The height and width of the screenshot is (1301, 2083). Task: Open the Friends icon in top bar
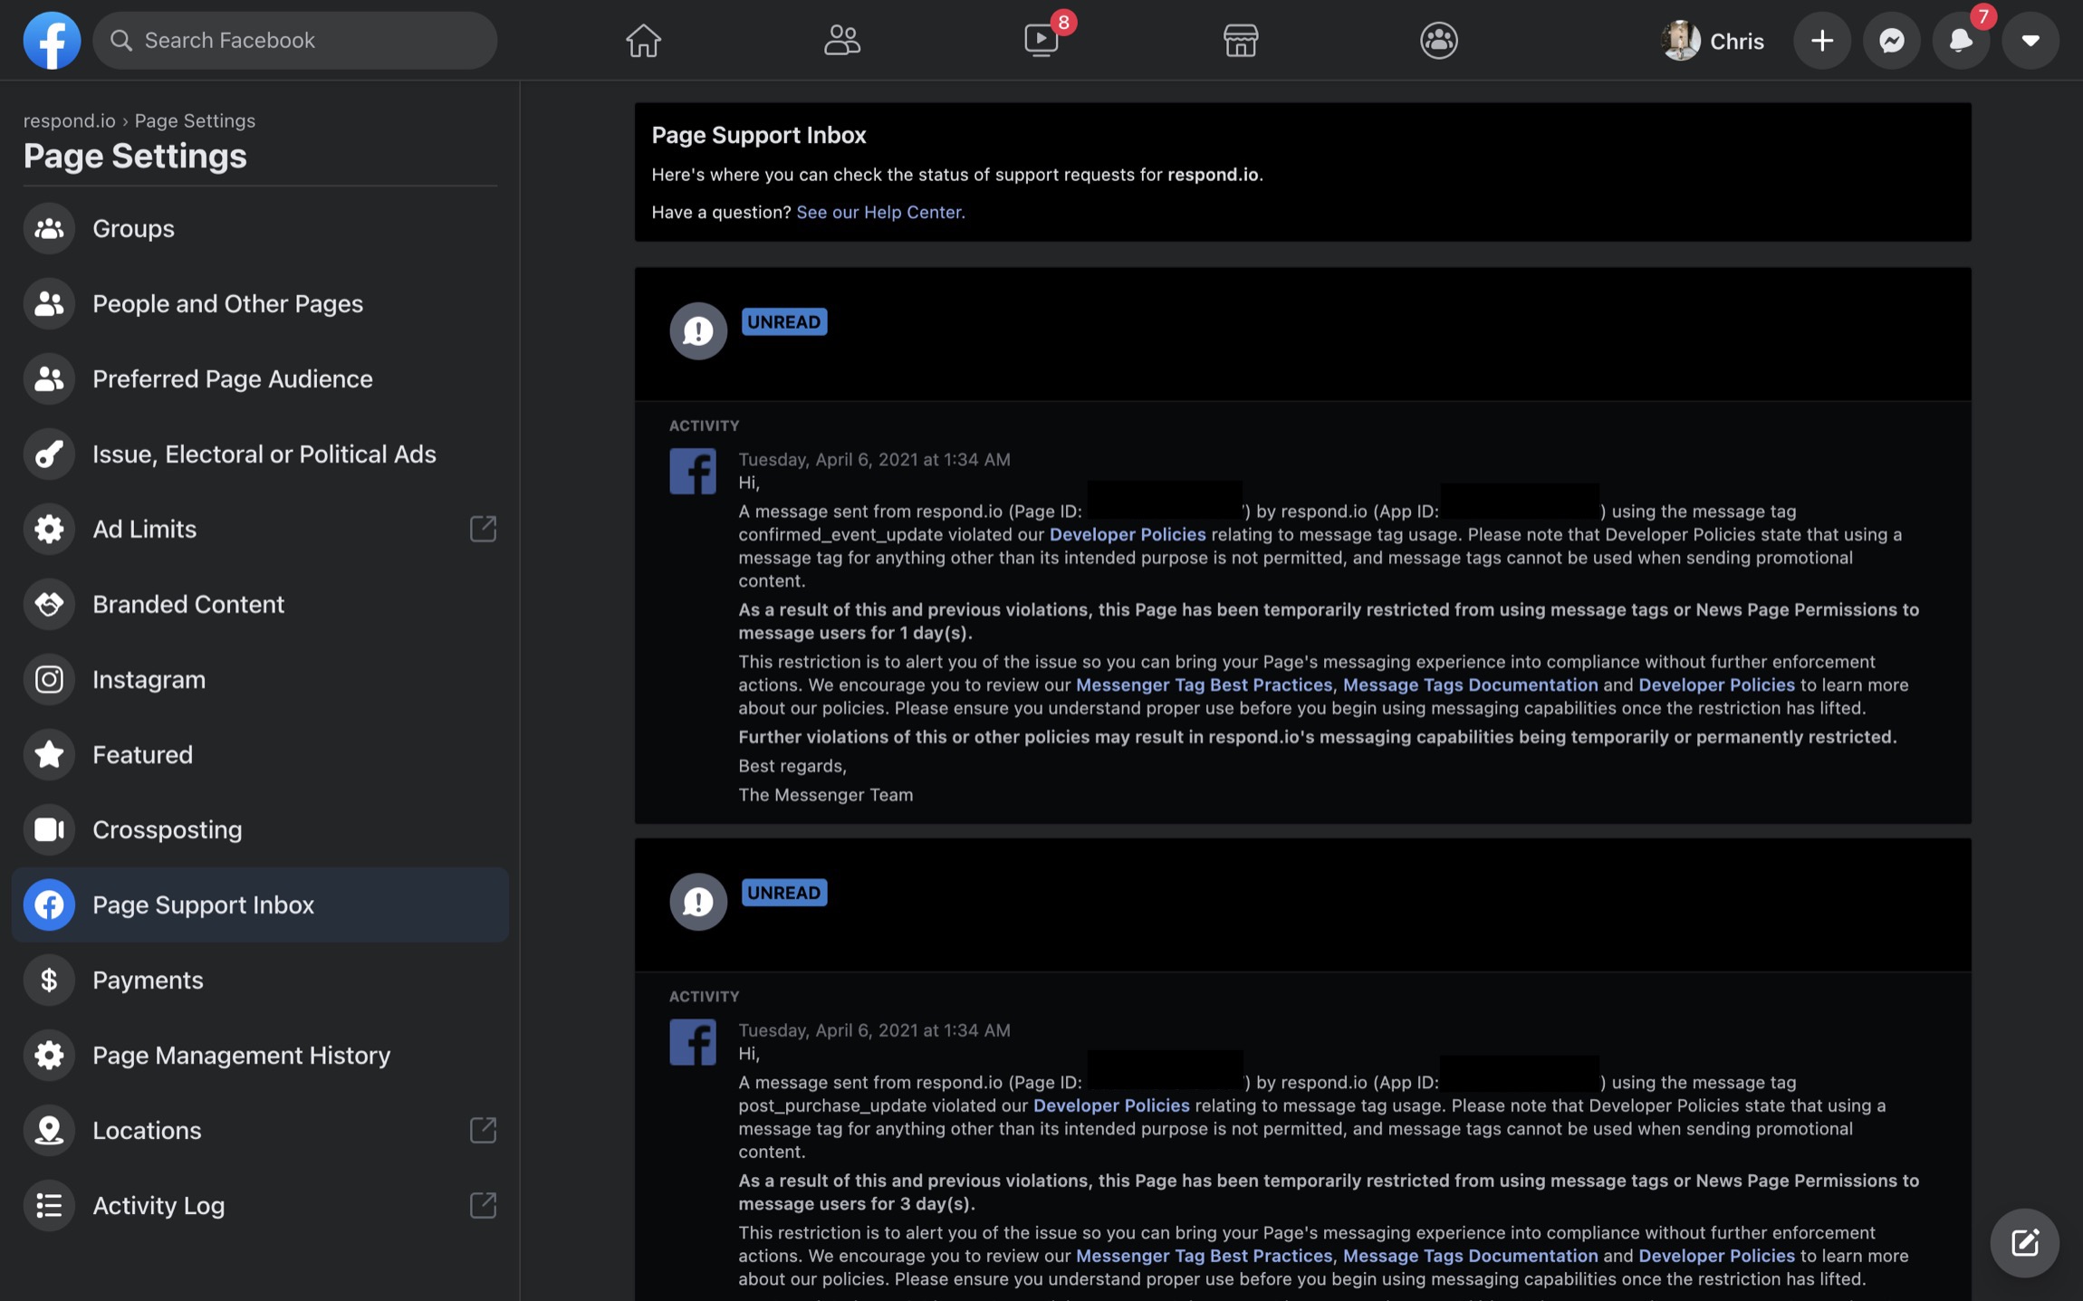pos(842,40)
